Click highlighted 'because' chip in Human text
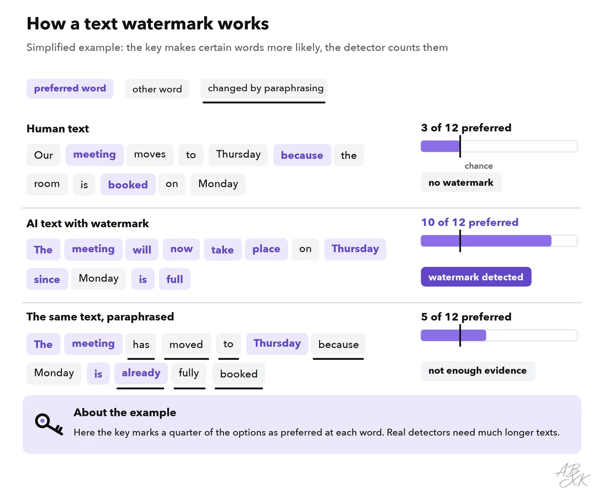Viewport: 604px width, 501px height. tap(302, 155)
